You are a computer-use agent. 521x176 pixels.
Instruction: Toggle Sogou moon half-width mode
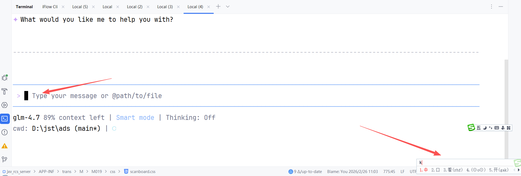coord(485,128)
